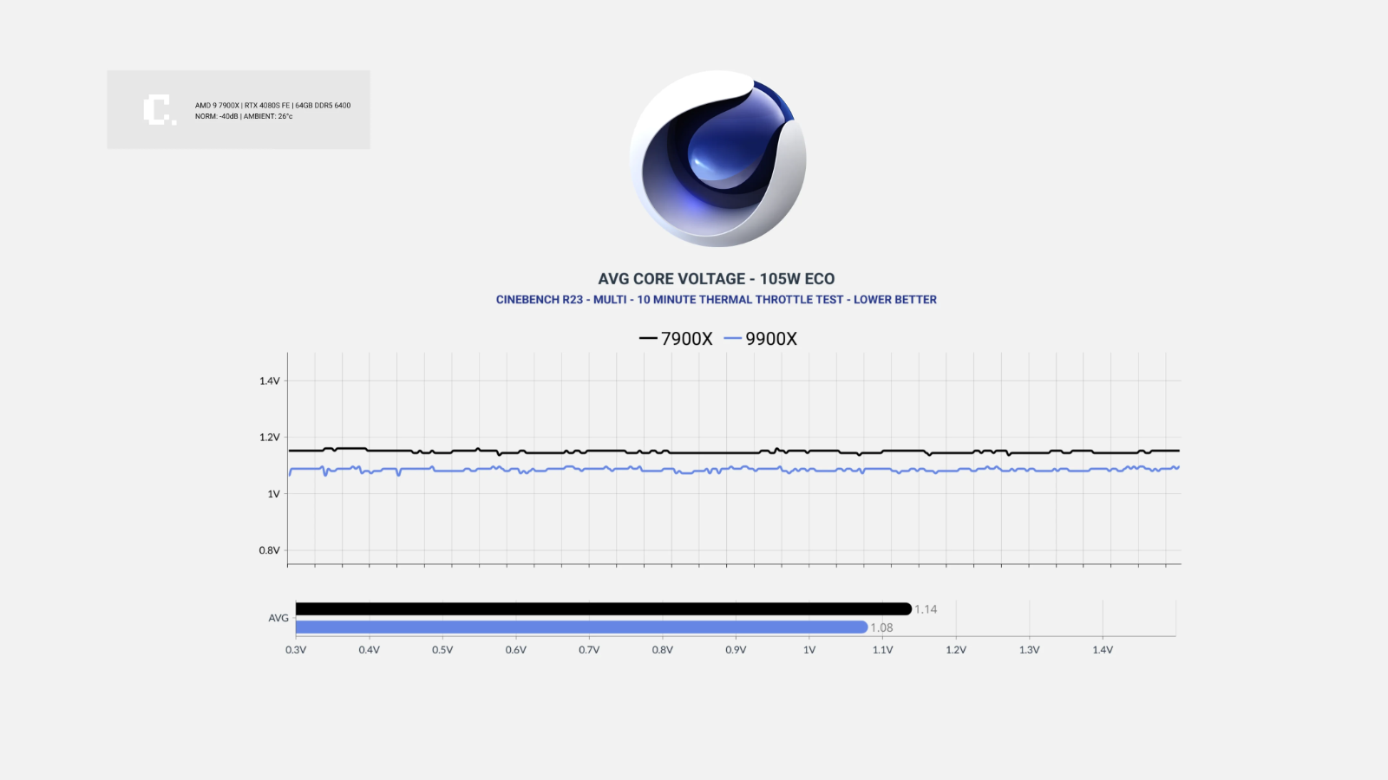Click the 0.8V line chart axis label
Viewport: 1388px width, 780px height.
click(x=270, y=550)
